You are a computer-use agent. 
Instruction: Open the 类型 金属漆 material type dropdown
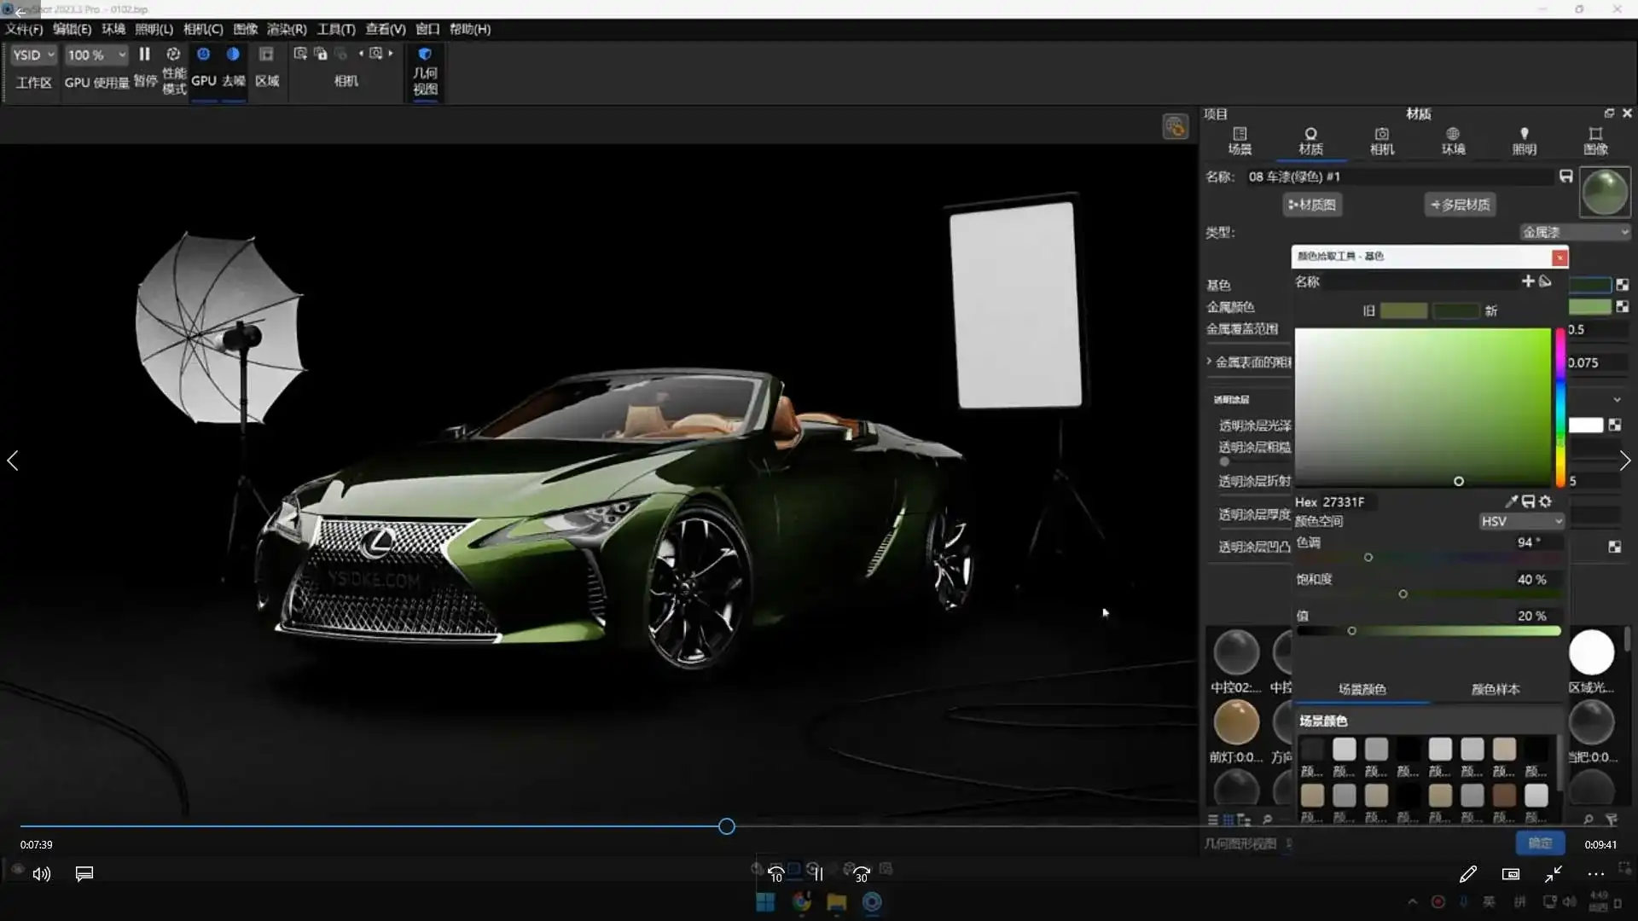point(1575,232)
